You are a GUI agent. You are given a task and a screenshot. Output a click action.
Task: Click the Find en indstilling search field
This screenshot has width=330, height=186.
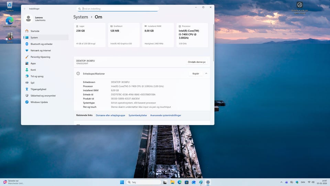119,9
